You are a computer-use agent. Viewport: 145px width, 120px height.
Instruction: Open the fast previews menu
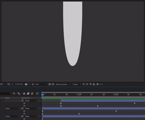[87, 84]
